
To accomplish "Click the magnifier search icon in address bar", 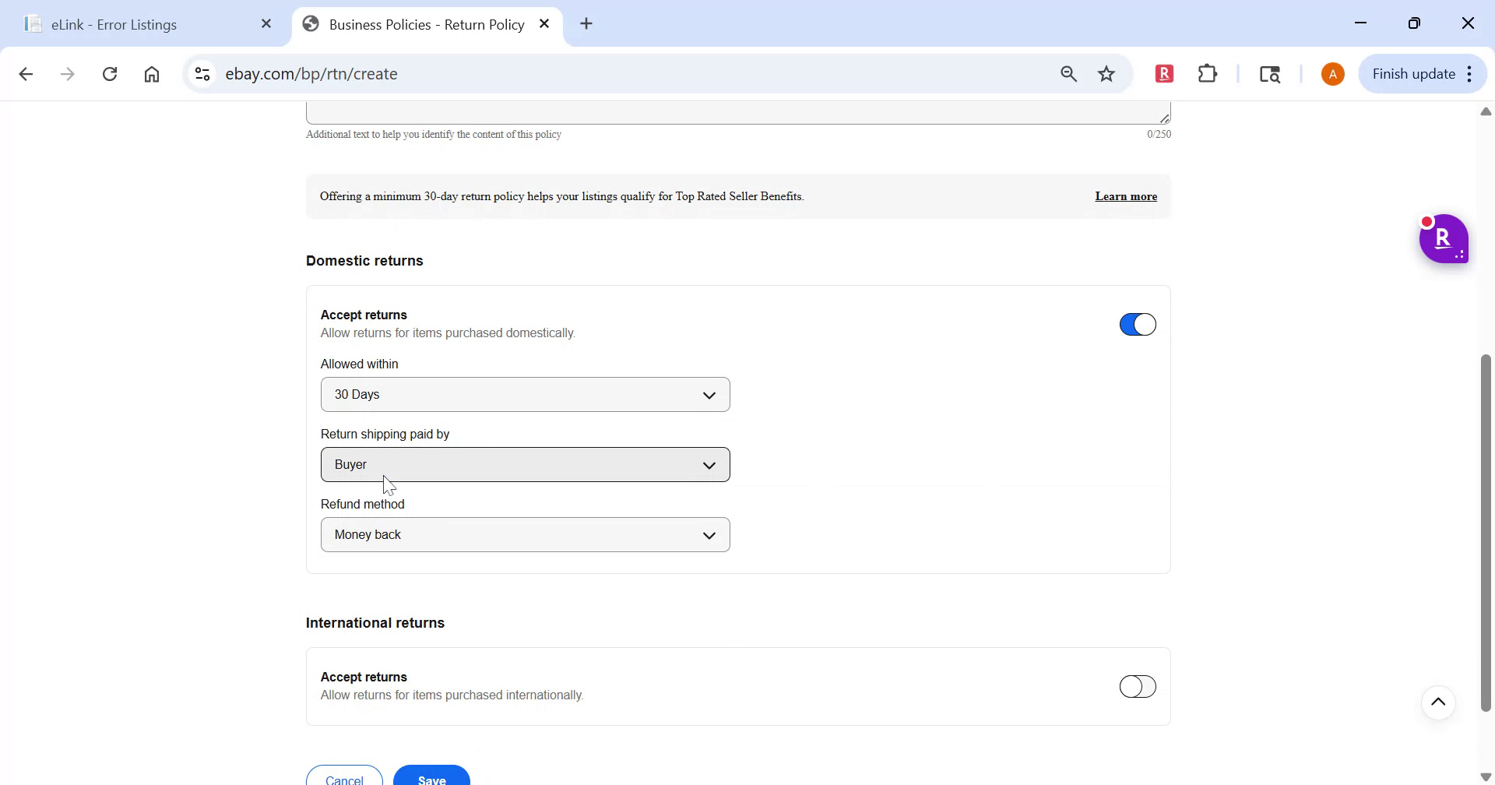I will [x=1068, y=74].
